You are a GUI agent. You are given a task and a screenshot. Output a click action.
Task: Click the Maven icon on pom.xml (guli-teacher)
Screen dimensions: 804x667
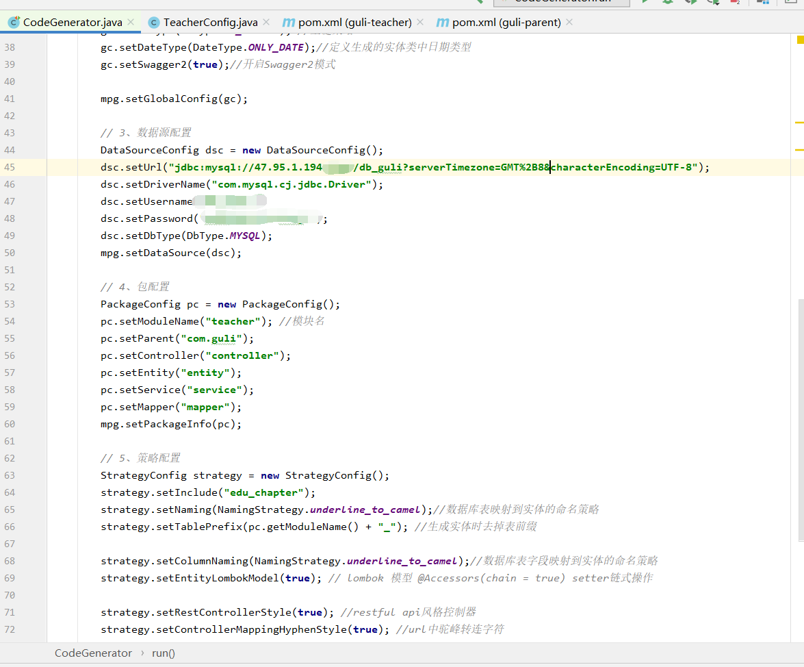click(289, 23)
